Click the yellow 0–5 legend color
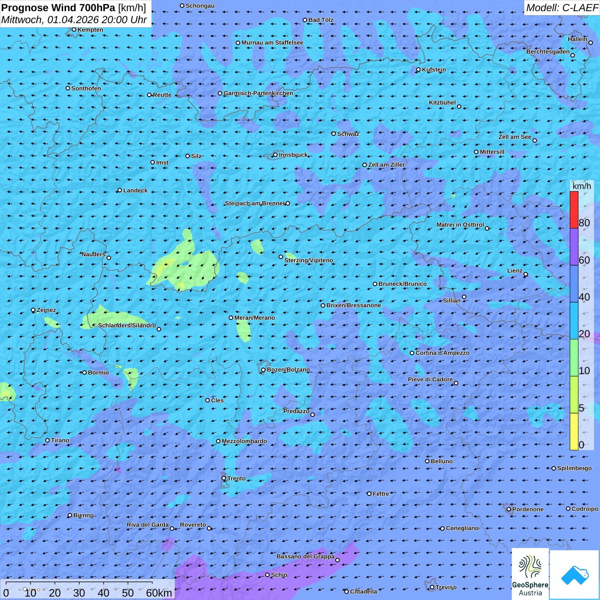 [574, 432]
